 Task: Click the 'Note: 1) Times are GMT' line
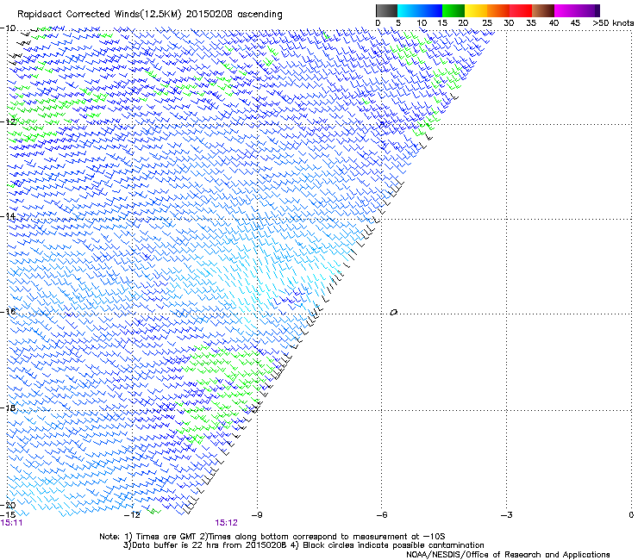[x=272, y=537]
